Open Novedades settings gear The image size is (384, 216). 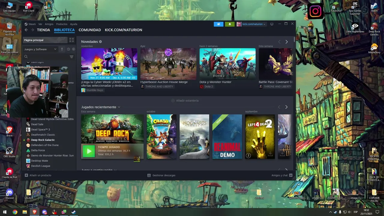tap(100, 42)
